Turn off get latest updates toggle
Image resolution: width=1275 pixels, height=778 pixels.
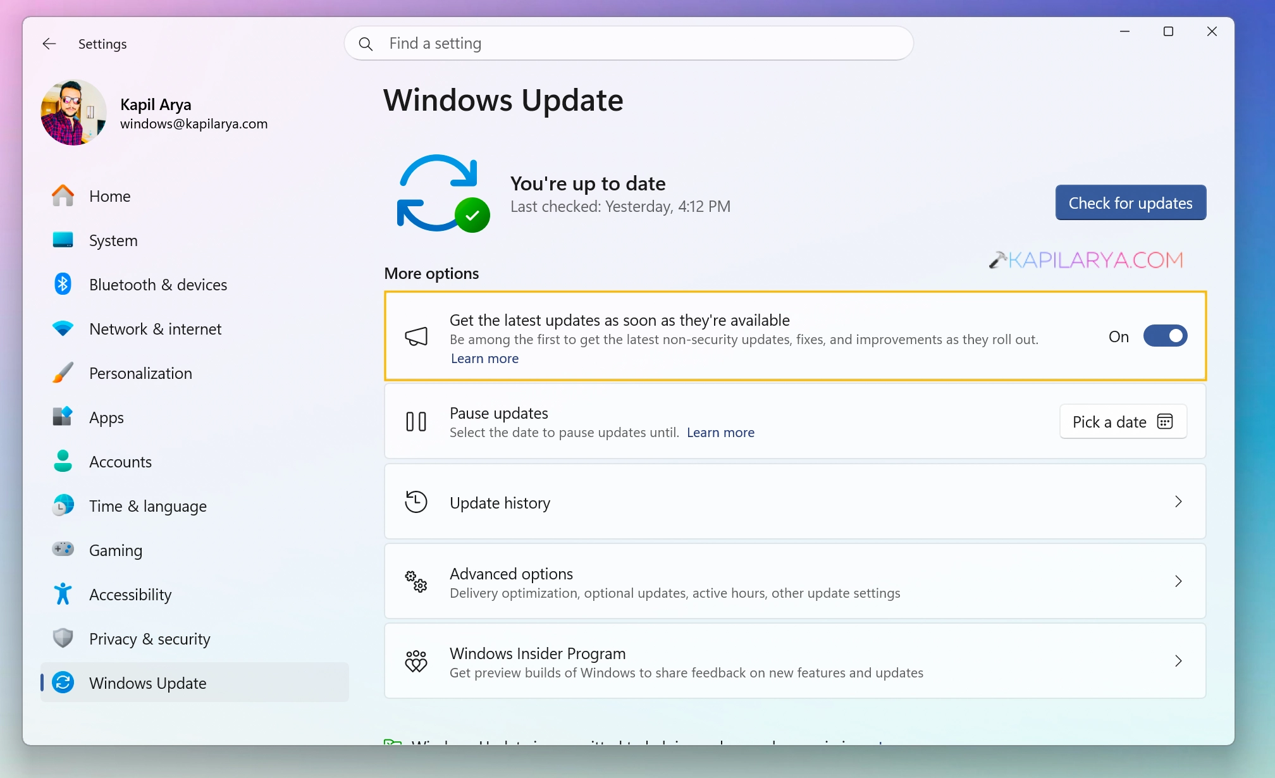coord(1165,336)
